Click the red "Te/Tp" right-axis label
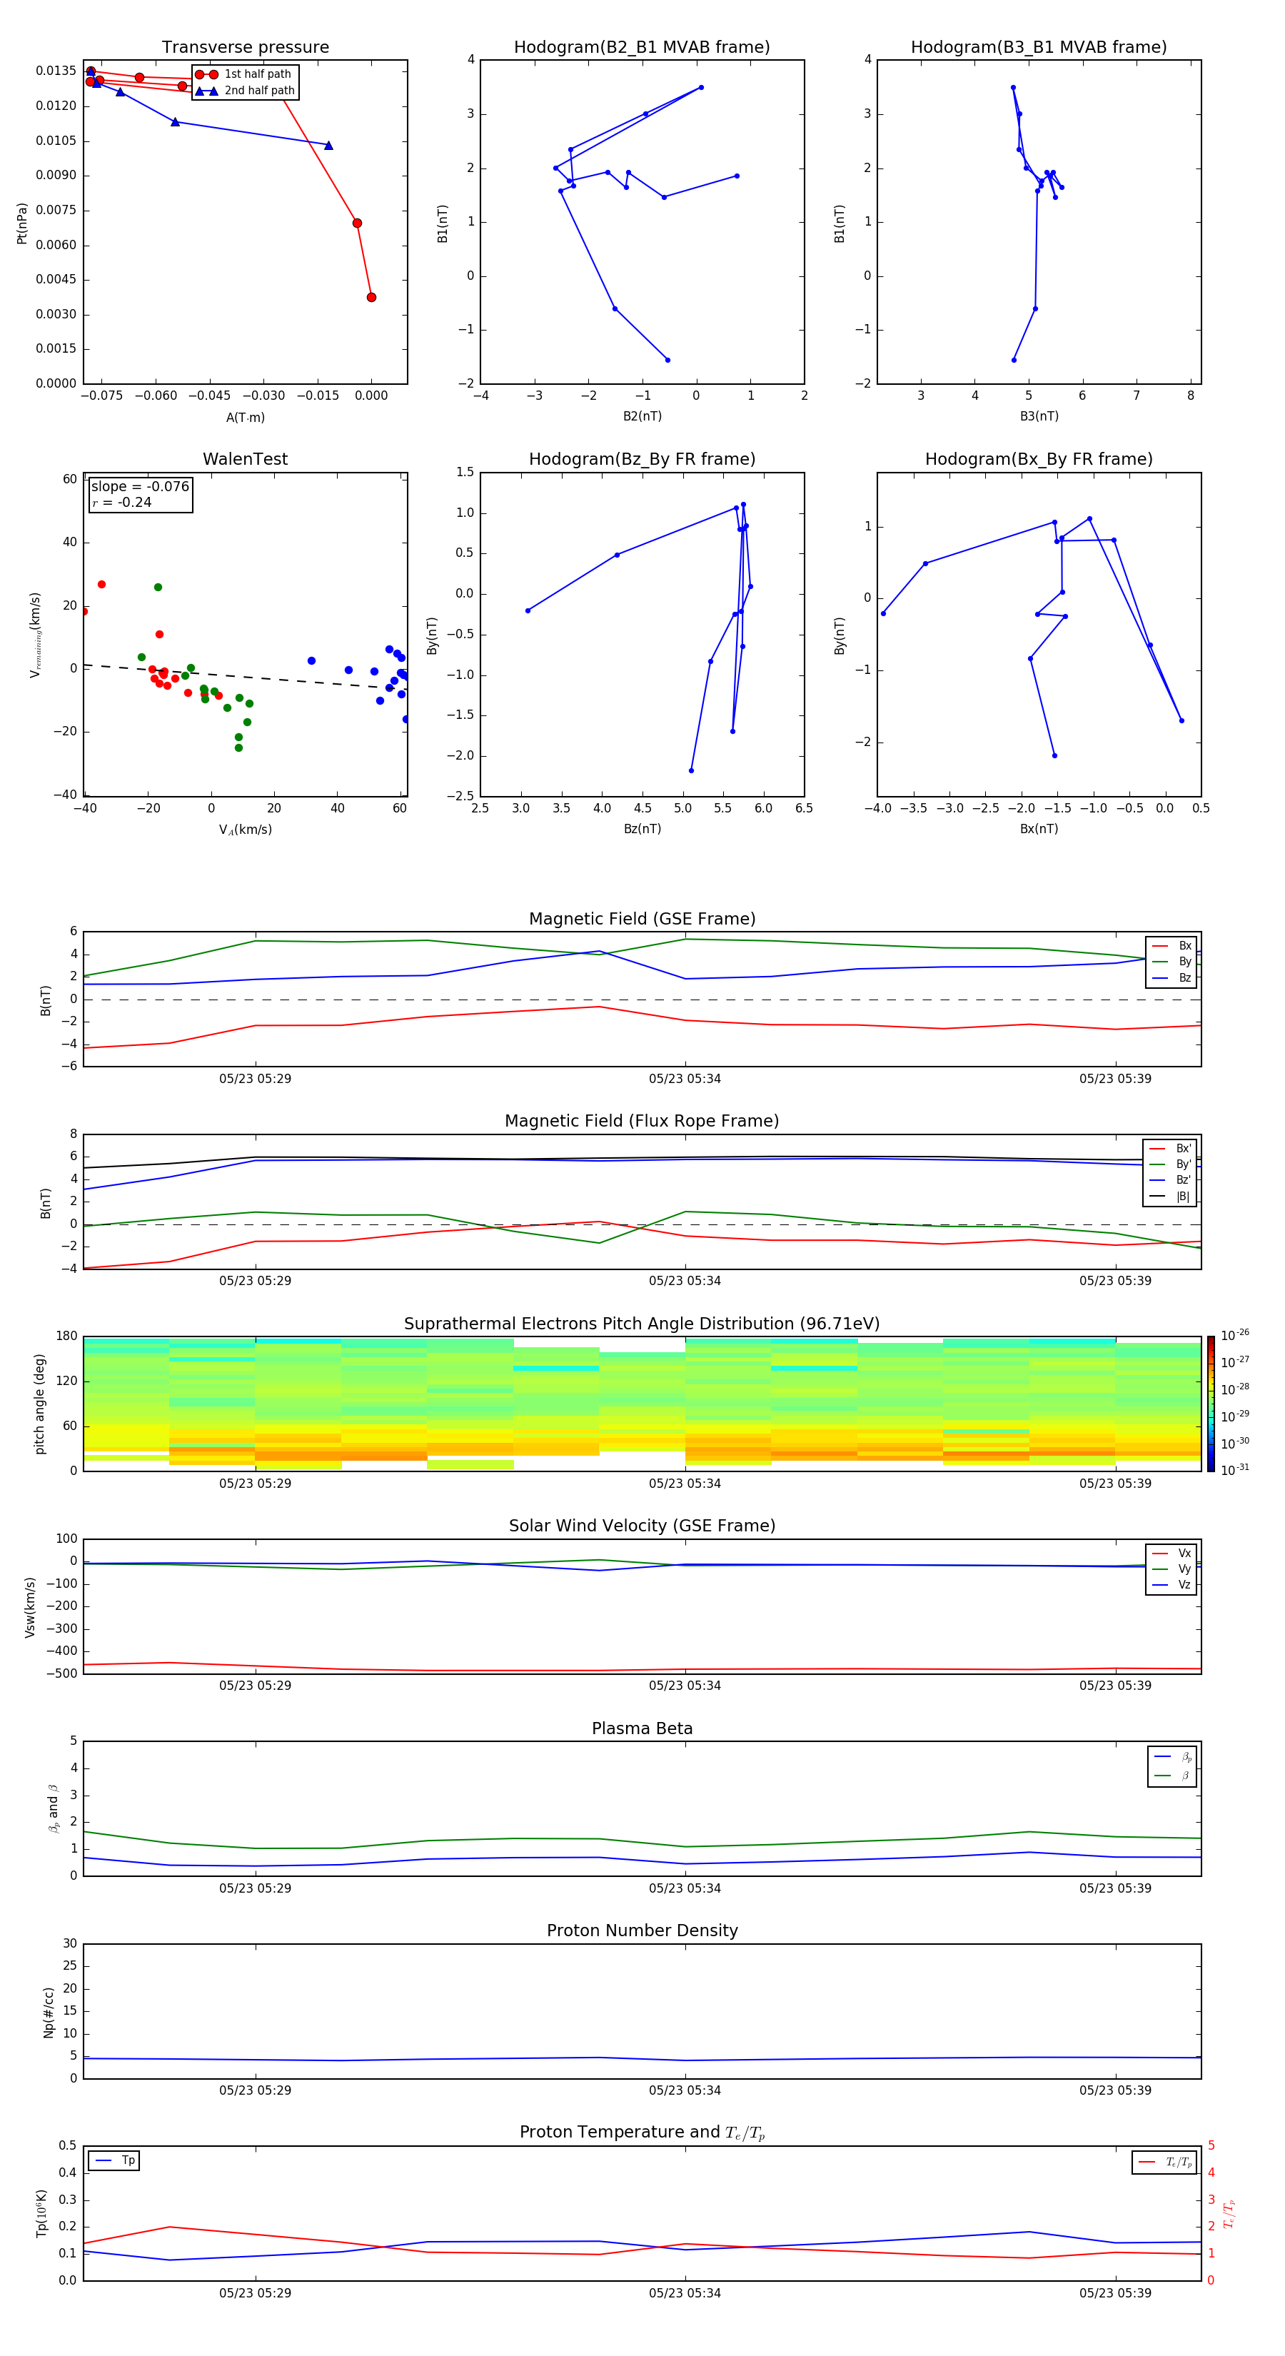Image resolution: width=1285 pixels, height=2356 pixels. [1229, 2213]
